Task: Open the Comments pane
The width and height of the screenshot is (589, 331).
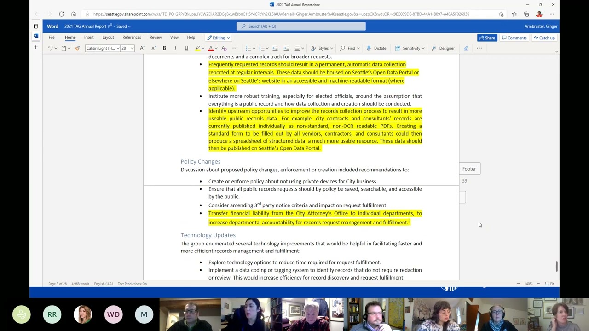Action: click(x=514, y=38)
